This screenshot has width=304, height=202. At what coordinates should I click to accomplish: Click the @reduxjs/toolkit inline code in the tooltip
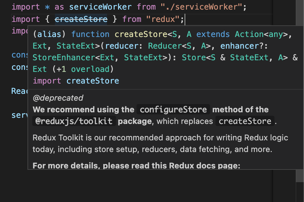click(74, 121)
